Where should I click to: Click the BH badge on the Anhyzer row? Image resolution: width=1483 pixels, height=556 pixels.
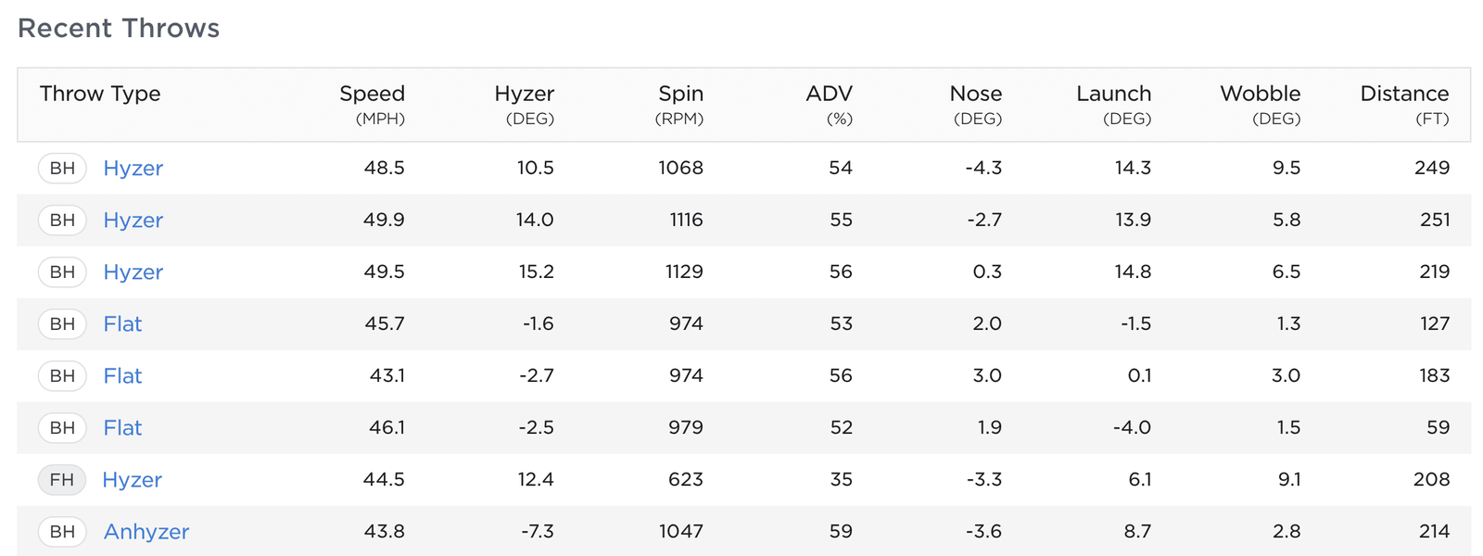[x=62, y=531]
